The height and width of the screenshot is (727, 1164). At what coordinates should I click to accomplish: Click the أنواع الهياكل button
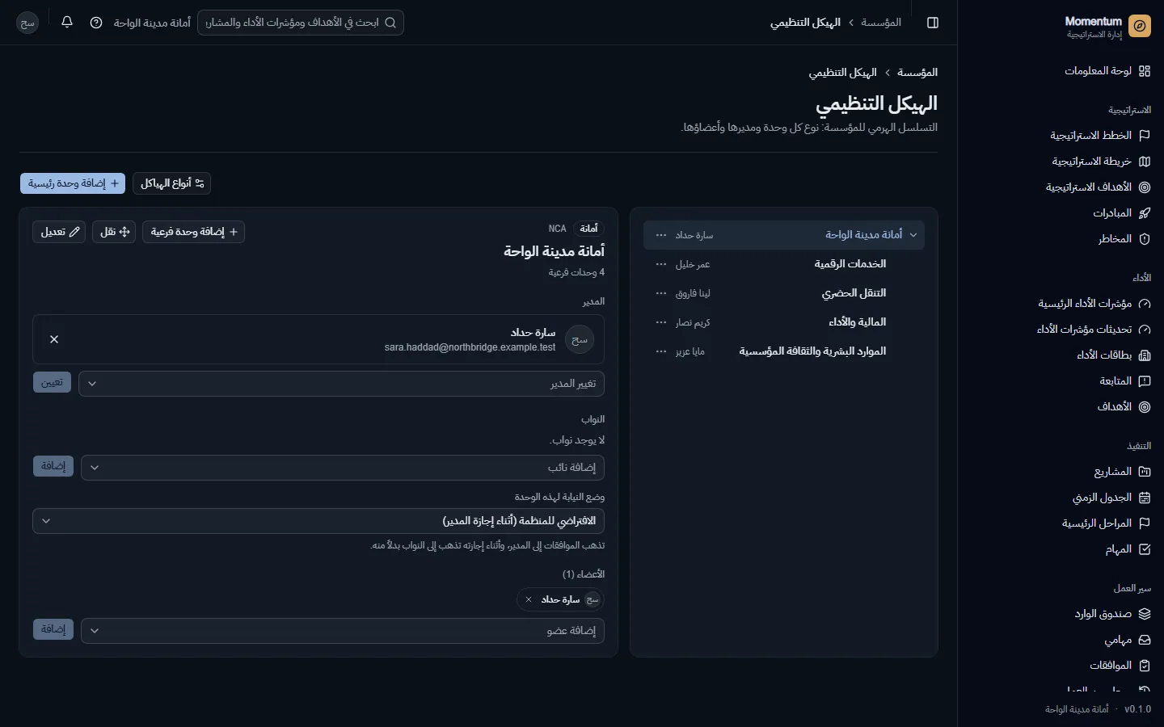coord(172,183)
